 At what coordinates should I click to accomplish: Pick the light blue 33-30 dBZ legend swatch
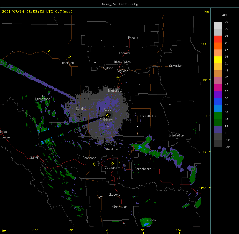[218, 108]
